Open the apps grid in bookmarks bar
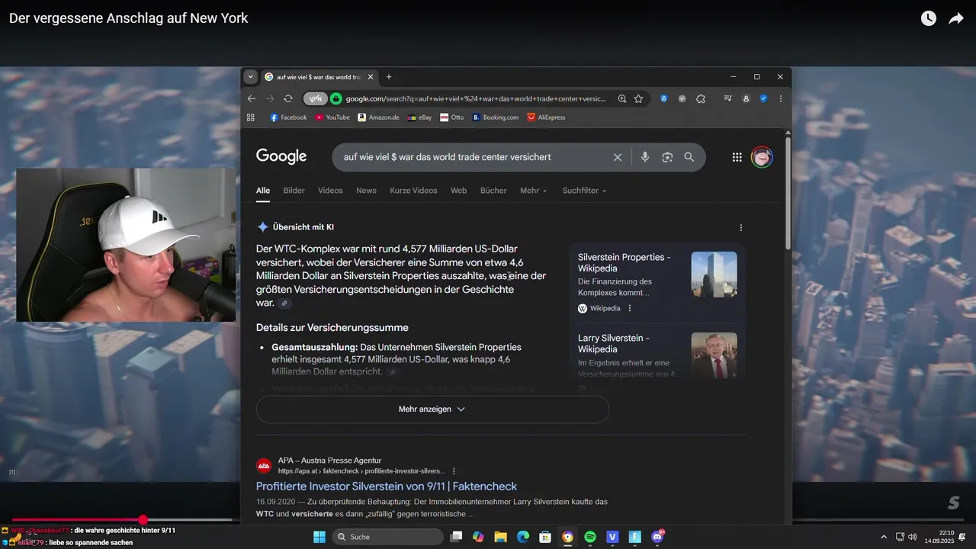The height and width of the screenshot is (549, 976). (x=251, y=117)
